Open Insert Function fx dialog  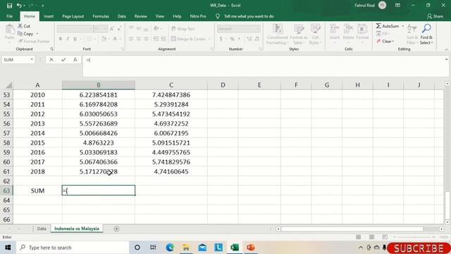point(75,59)
